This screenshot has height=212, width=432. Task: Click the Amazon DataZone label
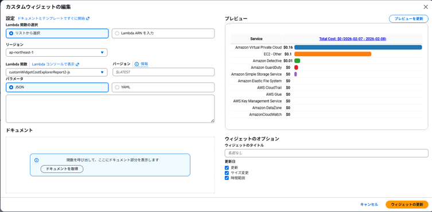click(x=267, y=108)
